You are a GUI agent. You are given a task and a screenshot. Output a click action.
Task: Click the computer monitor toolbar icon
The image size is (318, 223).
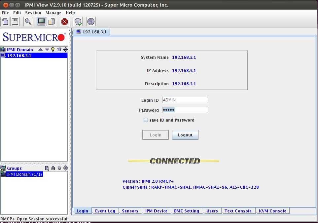pyautogui.click(x=41, y=22)
